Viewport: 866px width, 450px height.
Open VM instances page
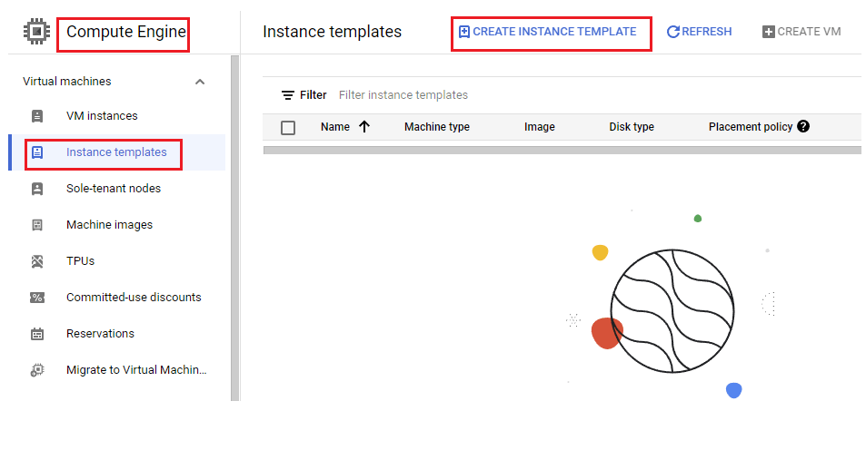tap(102, 116)
